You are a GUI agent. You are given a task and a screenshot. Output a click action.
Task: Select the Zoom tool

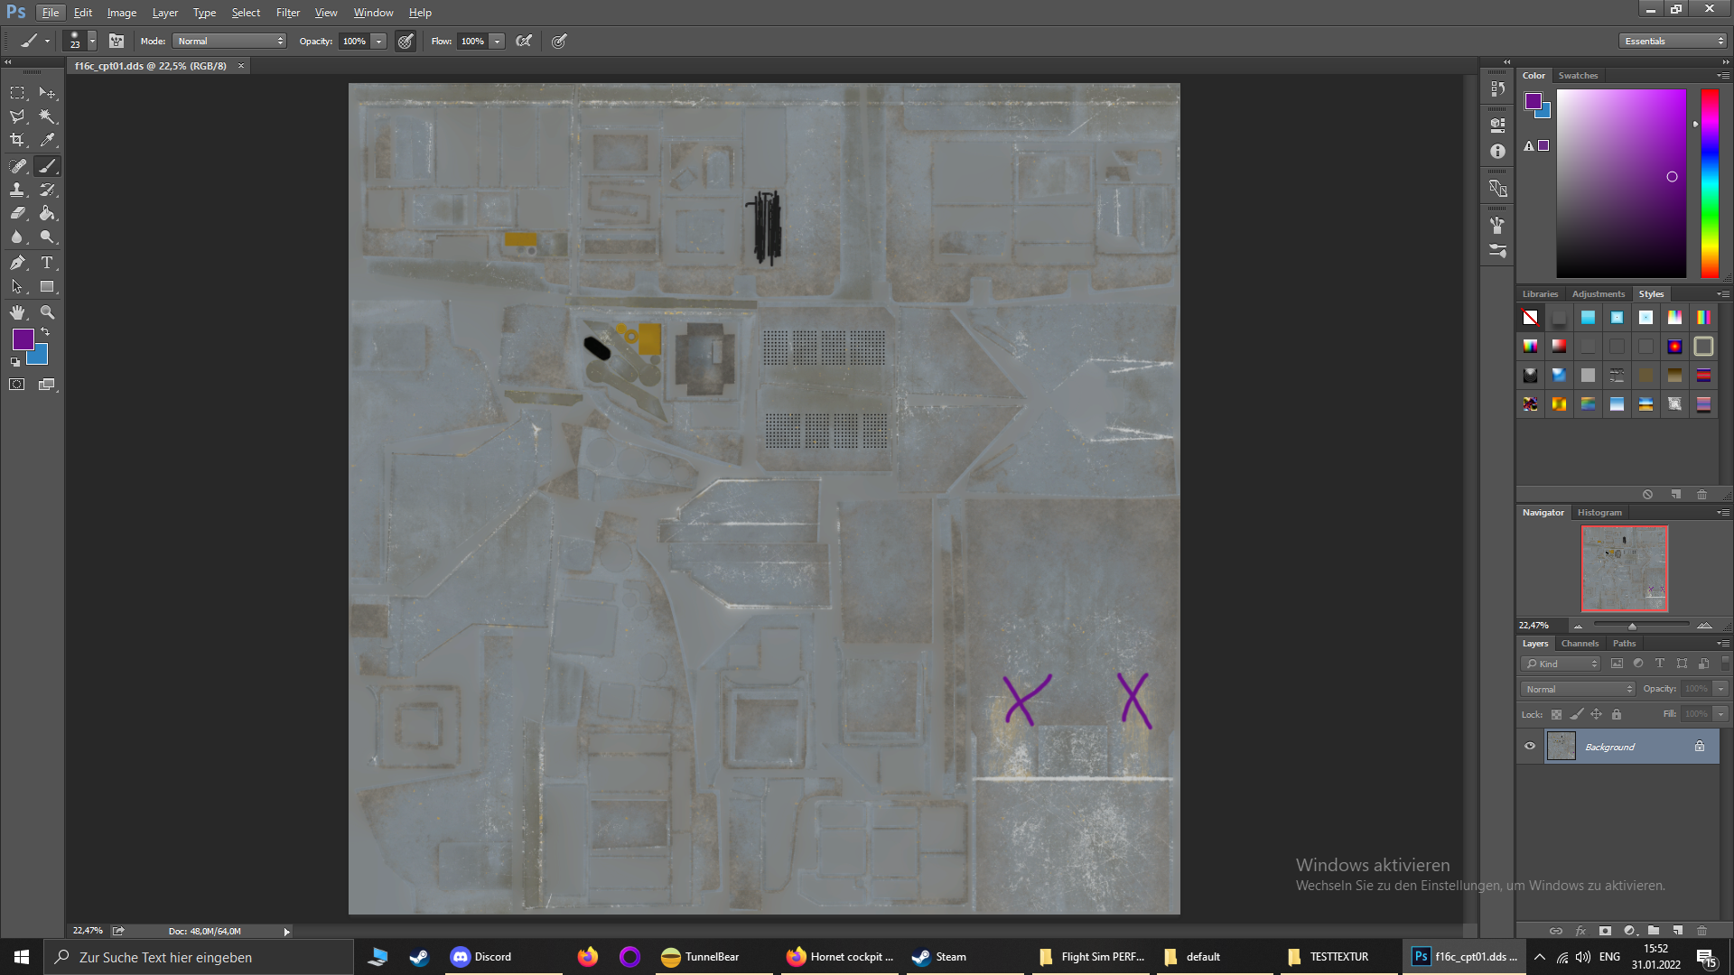47,313
